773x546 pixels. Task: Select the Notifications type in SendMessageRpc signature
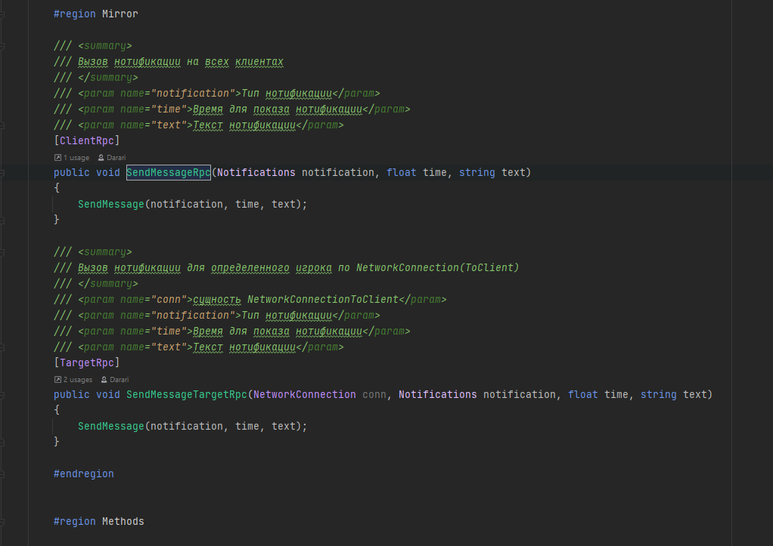[256, 172]
